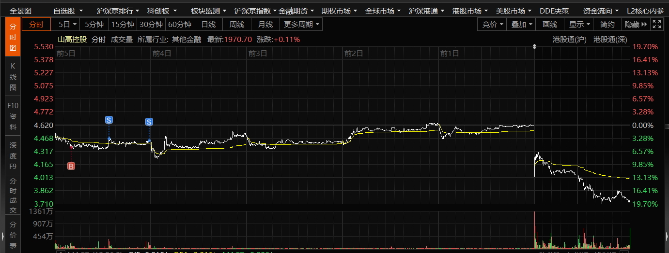This screenshot has height=253, width=669.
Task: Switch to the 5分钟 period tab
Action: [x=94, y=24]
